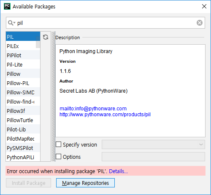Click Manage Repositories button

point(85,183)
